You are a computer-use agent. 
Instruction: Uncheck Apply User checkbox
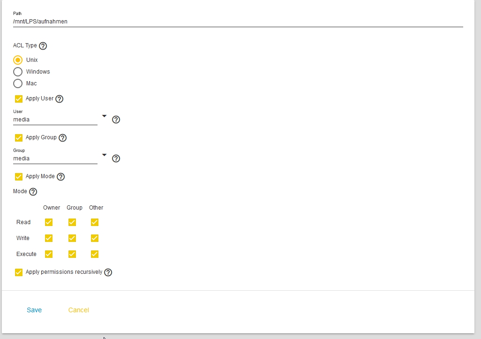[x=19, y=99]
